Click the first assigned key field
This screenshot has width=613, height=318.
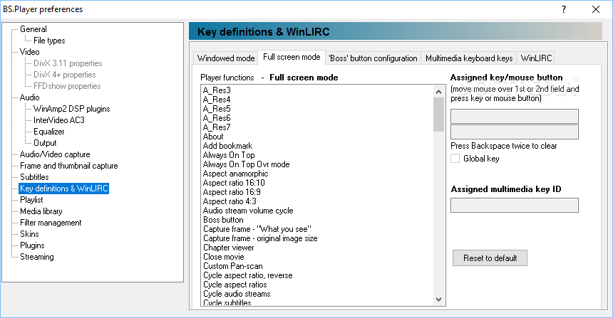click(515, 116)
